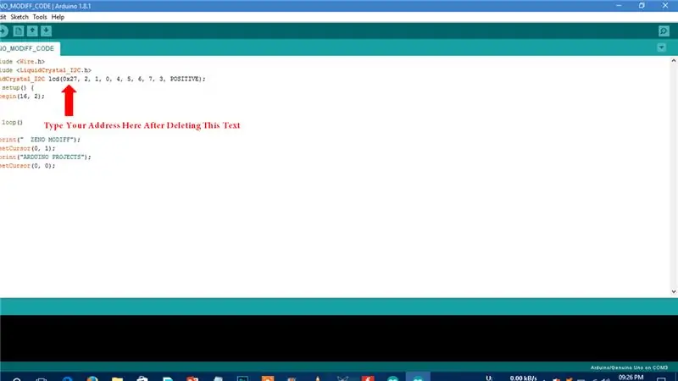
Task: Save the sketch with the Save icon
Action: coord(47,31)
